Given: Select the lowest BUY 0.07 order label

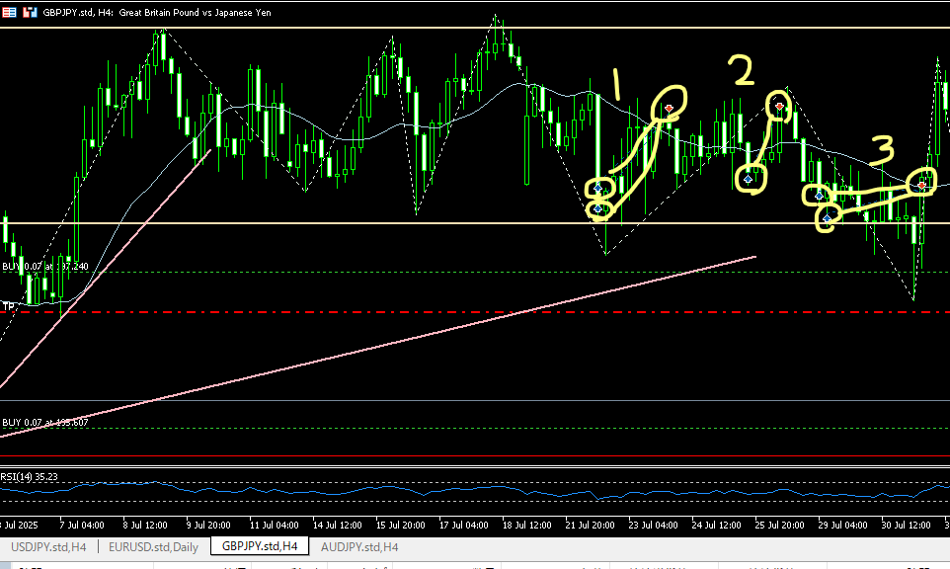Looking at the screenshot, I should (44, 423).
